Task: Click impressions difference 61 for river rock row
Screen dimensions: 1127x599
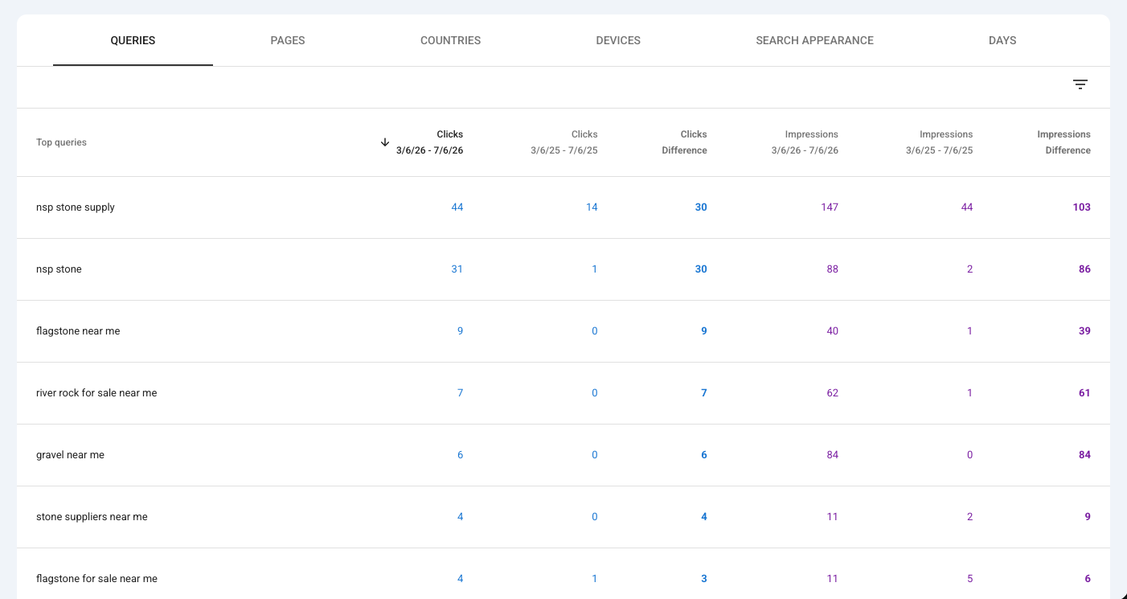Action: (1085, 393)
